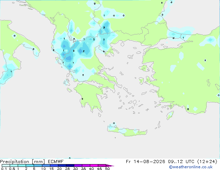Click the '09..12 UTC' time text
This screenshot has width=220, height=170.
pyautogui.click(x=181, y=162)
